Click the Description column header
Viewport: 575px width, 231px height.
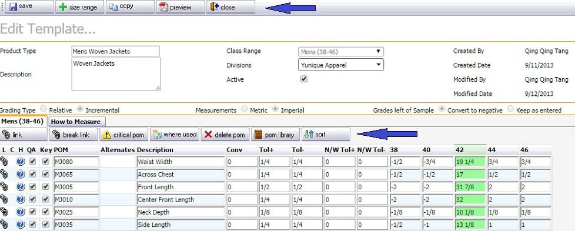pyautogui.click(x=155, y=150)
